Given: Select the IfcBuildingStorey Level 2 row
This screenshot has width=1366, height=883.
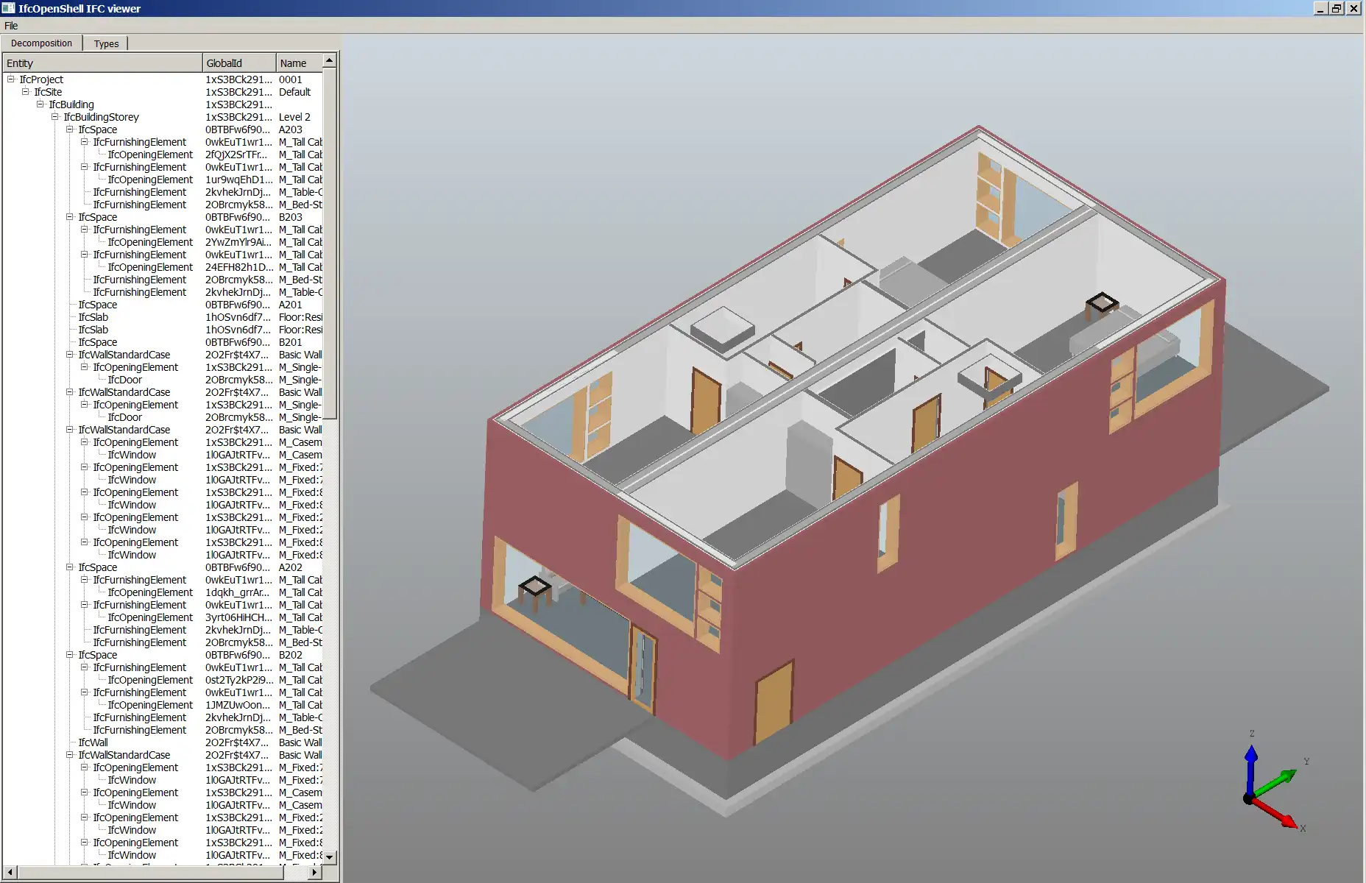Looking at the screenshot, I should point(163,117).
